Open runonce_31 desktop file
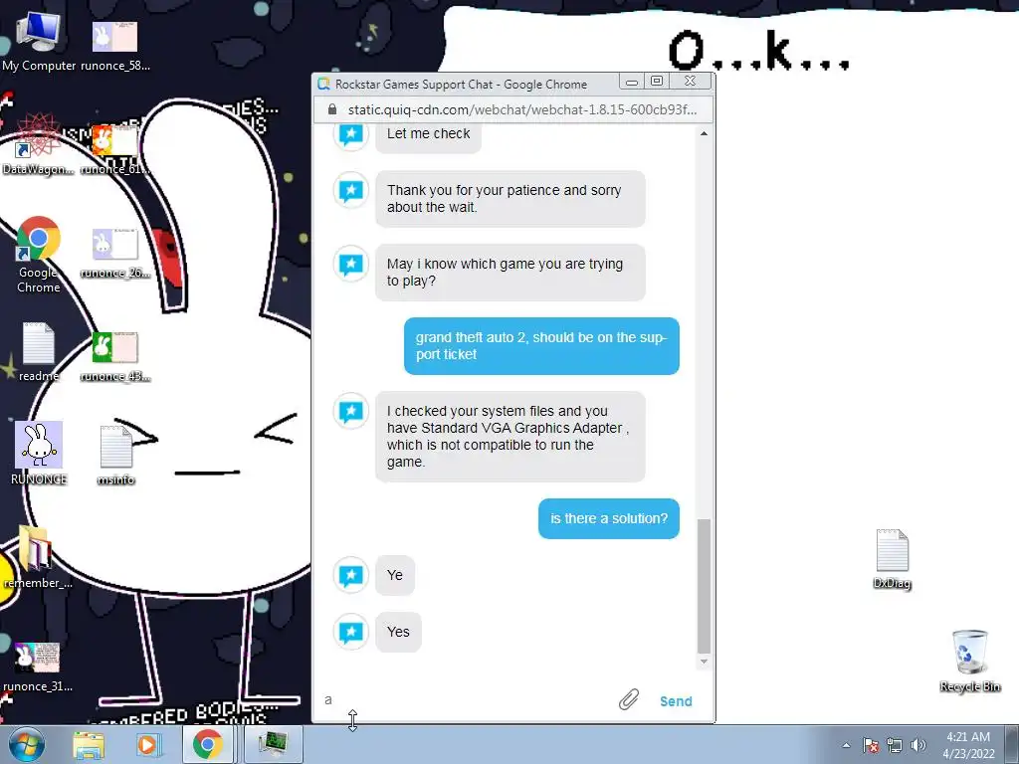Viewport: 1019px width, 764px height. click(x=37, y=667)
